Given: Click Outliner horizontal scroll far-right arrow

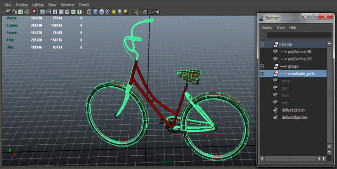Looking at the screenshot, I should 324,158.
